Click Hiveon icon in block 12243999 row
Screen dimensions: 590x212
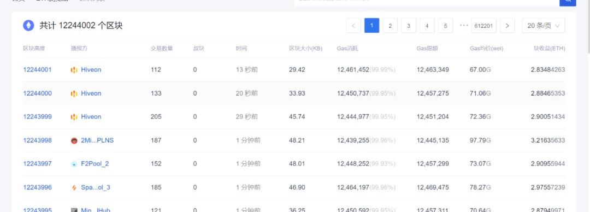74,117
